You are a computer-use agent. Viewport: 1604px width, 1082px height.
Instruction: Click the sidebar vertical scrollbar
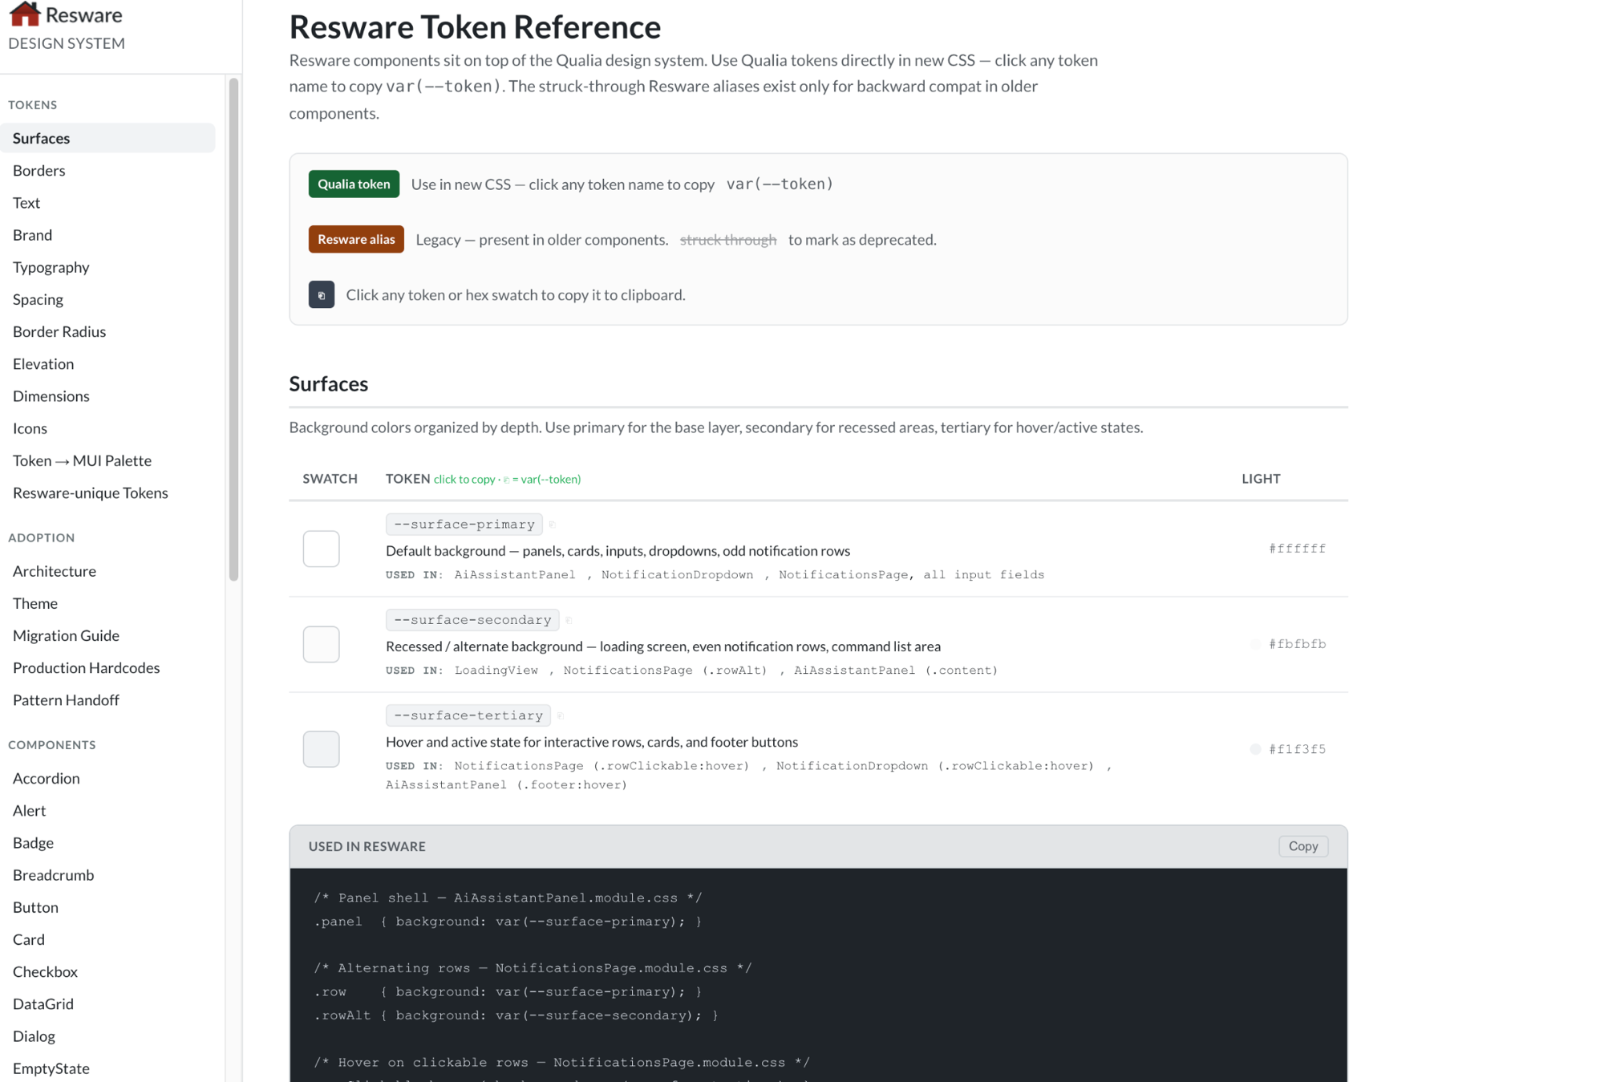(234, 329)
